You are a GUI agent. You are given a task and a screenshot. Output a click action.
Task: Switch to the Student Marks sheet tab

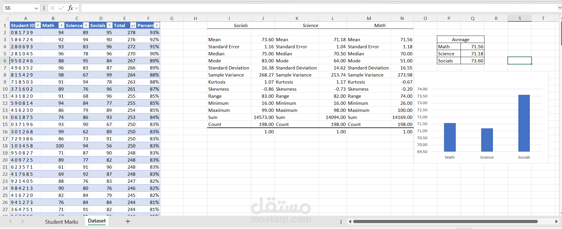[62, 222]
